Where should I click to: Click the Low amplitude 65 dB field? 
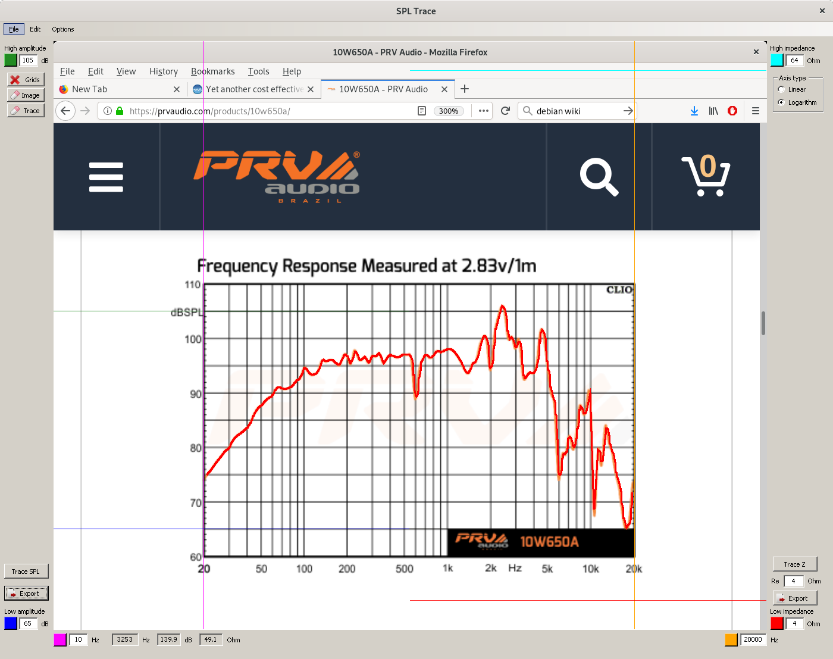coord(28,623)
